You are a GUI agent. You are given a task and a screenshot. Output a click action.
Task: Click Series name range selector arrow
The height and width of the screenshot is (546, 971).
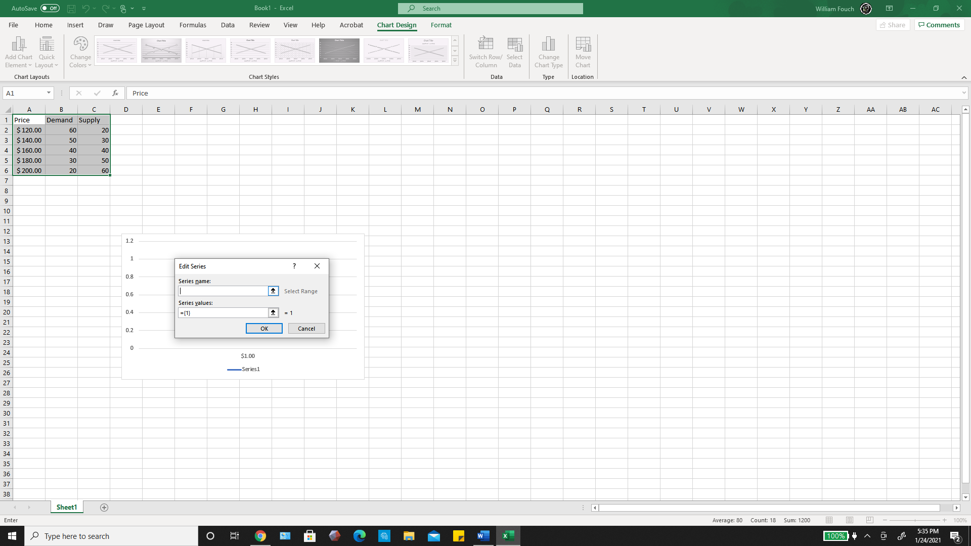(x=273, y=291)
